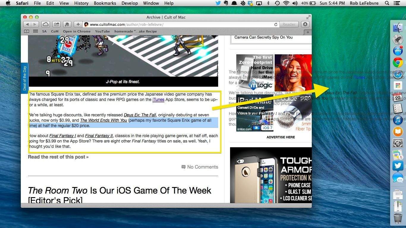Launch iTunes from the Dock

(x=398, y=120)
